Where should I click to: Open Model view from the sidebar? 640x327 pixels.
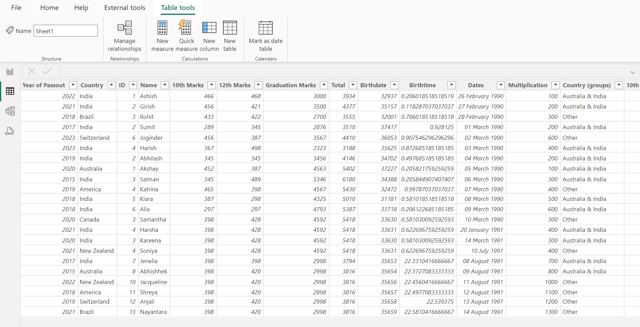click(10, 111)
